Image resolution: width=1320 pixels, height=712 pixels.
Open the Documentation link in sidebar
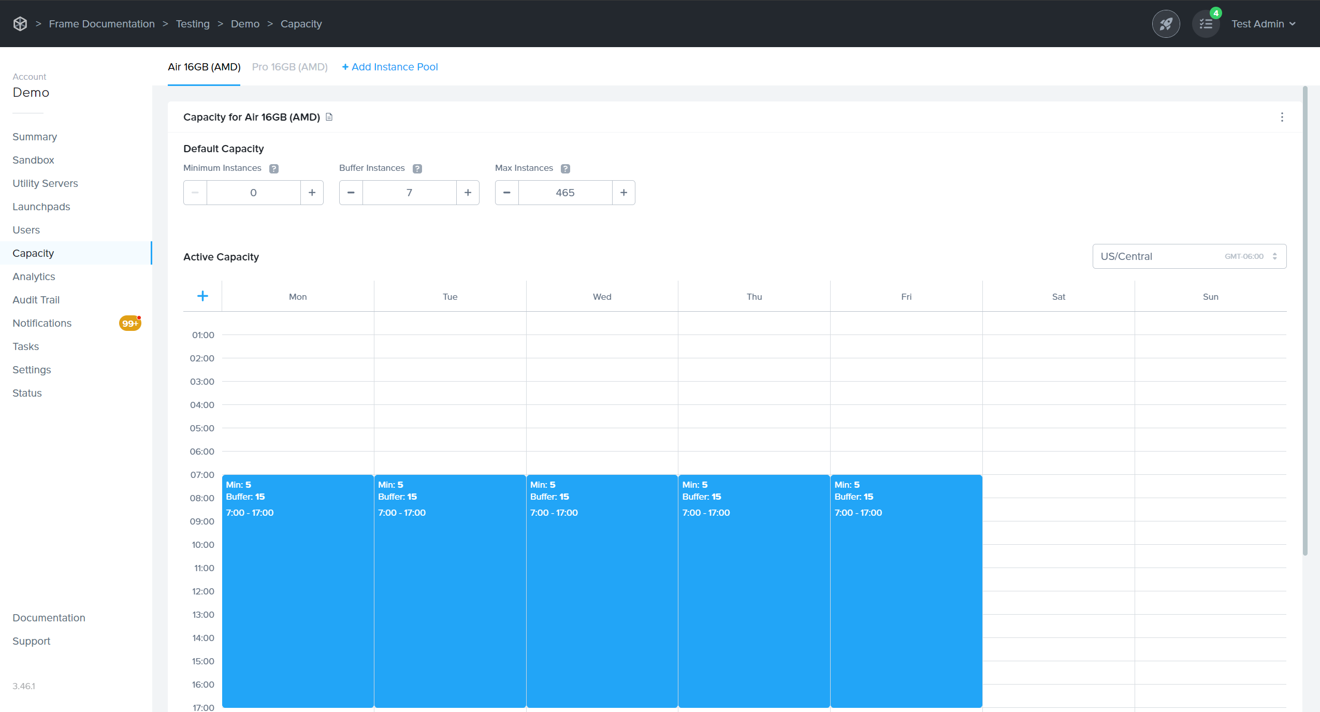coord(49,617)
